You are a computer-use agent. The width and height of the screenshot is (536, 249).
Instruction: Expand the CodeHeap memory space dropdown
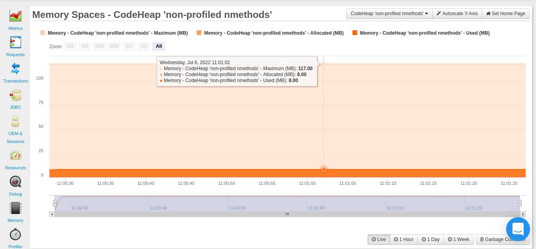(389, 14)
